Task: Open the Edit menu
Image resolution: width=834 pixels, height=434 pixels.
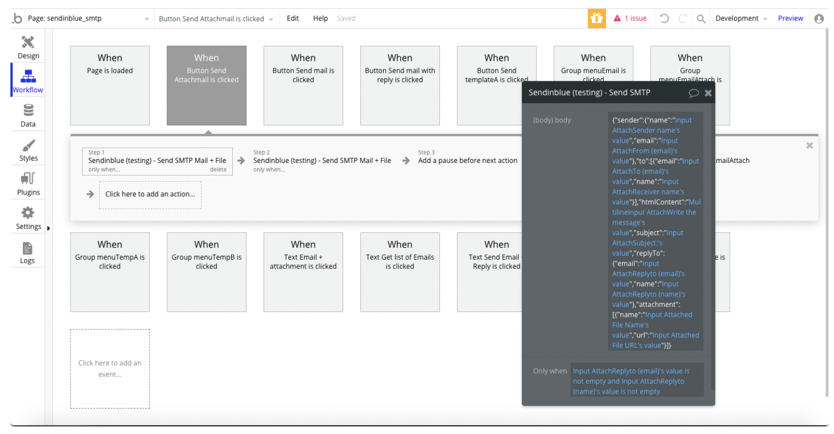Action: click(293, 18)
